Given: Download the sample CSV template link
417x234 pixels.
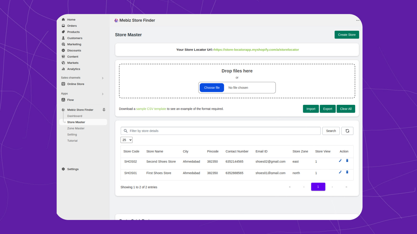Looking at the screenshot, I should [151, 109].
